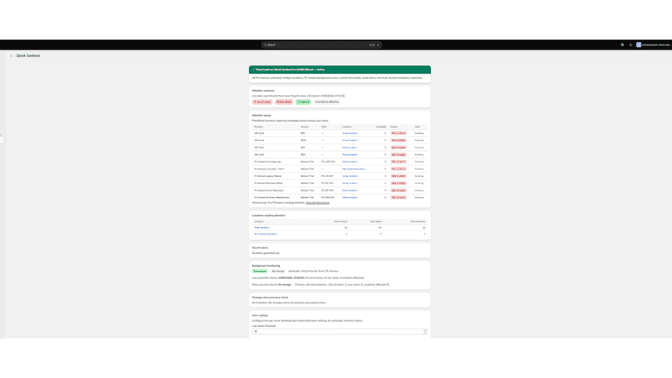The image size is (672, 378).
Task: Click the green summary badge
Action: coord(304,102)
